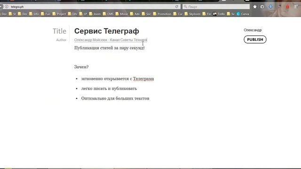
Task: Open the Fun bookmarks folder
Action: [46, 14]
